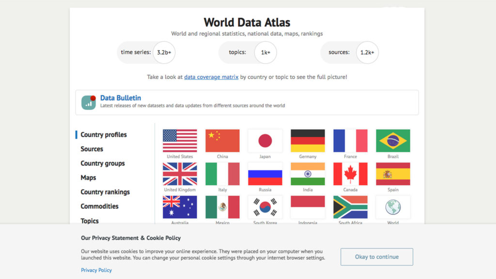Click the World Data Atlas title
This screenshot has width=496, height=279.
tap(247, 22)
